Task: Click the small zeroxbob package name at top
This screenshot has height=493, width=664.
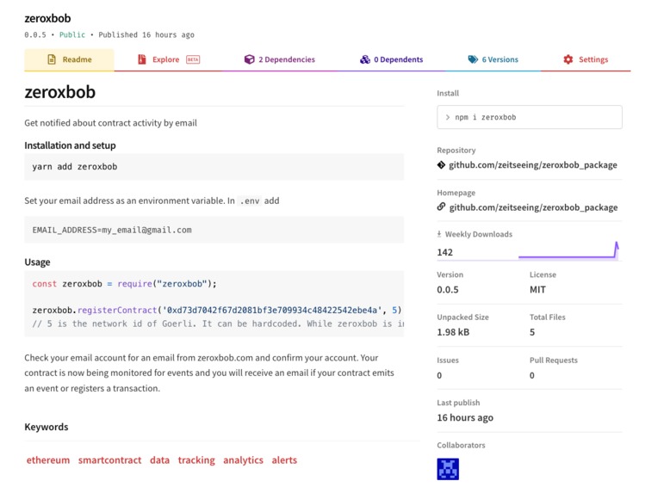Action: click(x=47, y=18)
